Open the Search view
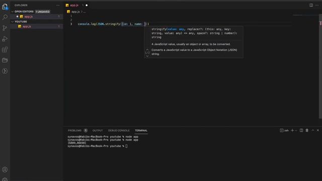Image resolution: width=322 pixels, height=181 pixels. pos(5,17)
